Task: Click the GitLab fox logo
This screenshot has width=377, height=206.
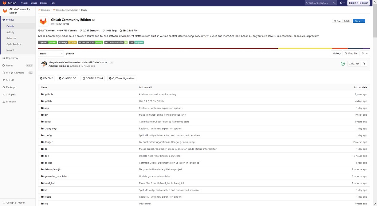Action: point(4,3)
